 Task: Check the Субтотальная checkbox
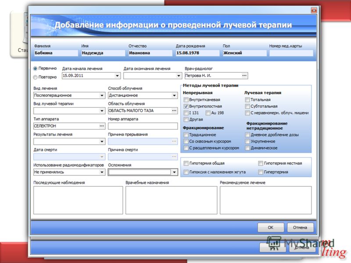tap(247, 106)
